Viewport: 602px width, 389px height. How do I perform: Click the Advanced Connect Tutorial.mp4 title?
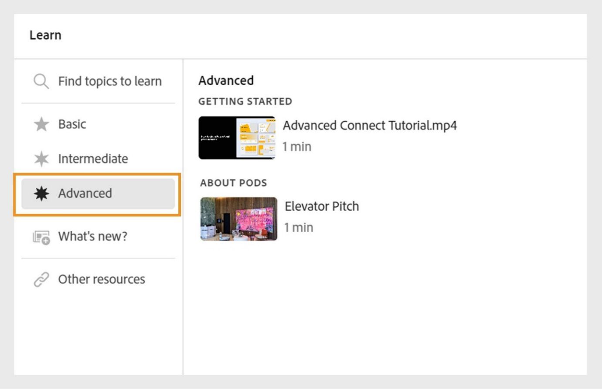[370, 126]
